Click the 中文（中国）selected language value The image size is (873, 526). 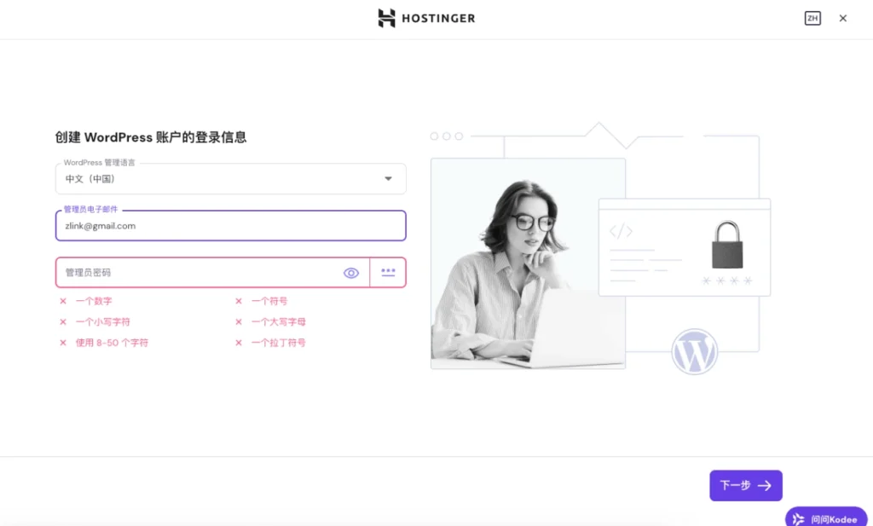[90, 179]
